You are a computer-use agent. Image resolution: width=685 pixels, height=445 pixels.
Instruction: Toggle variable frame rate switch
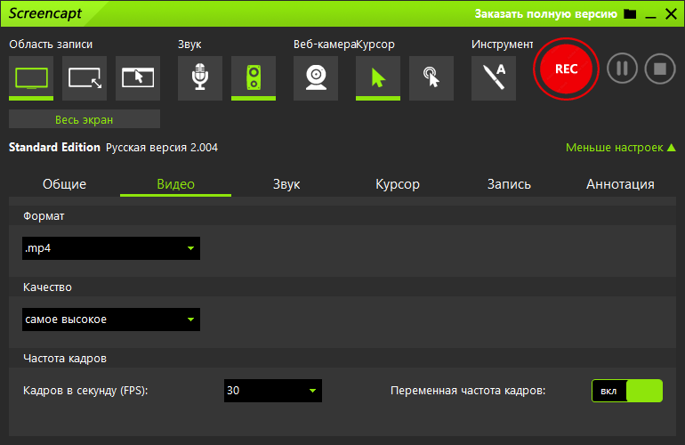pyautogui.click(x=627, y=391)
